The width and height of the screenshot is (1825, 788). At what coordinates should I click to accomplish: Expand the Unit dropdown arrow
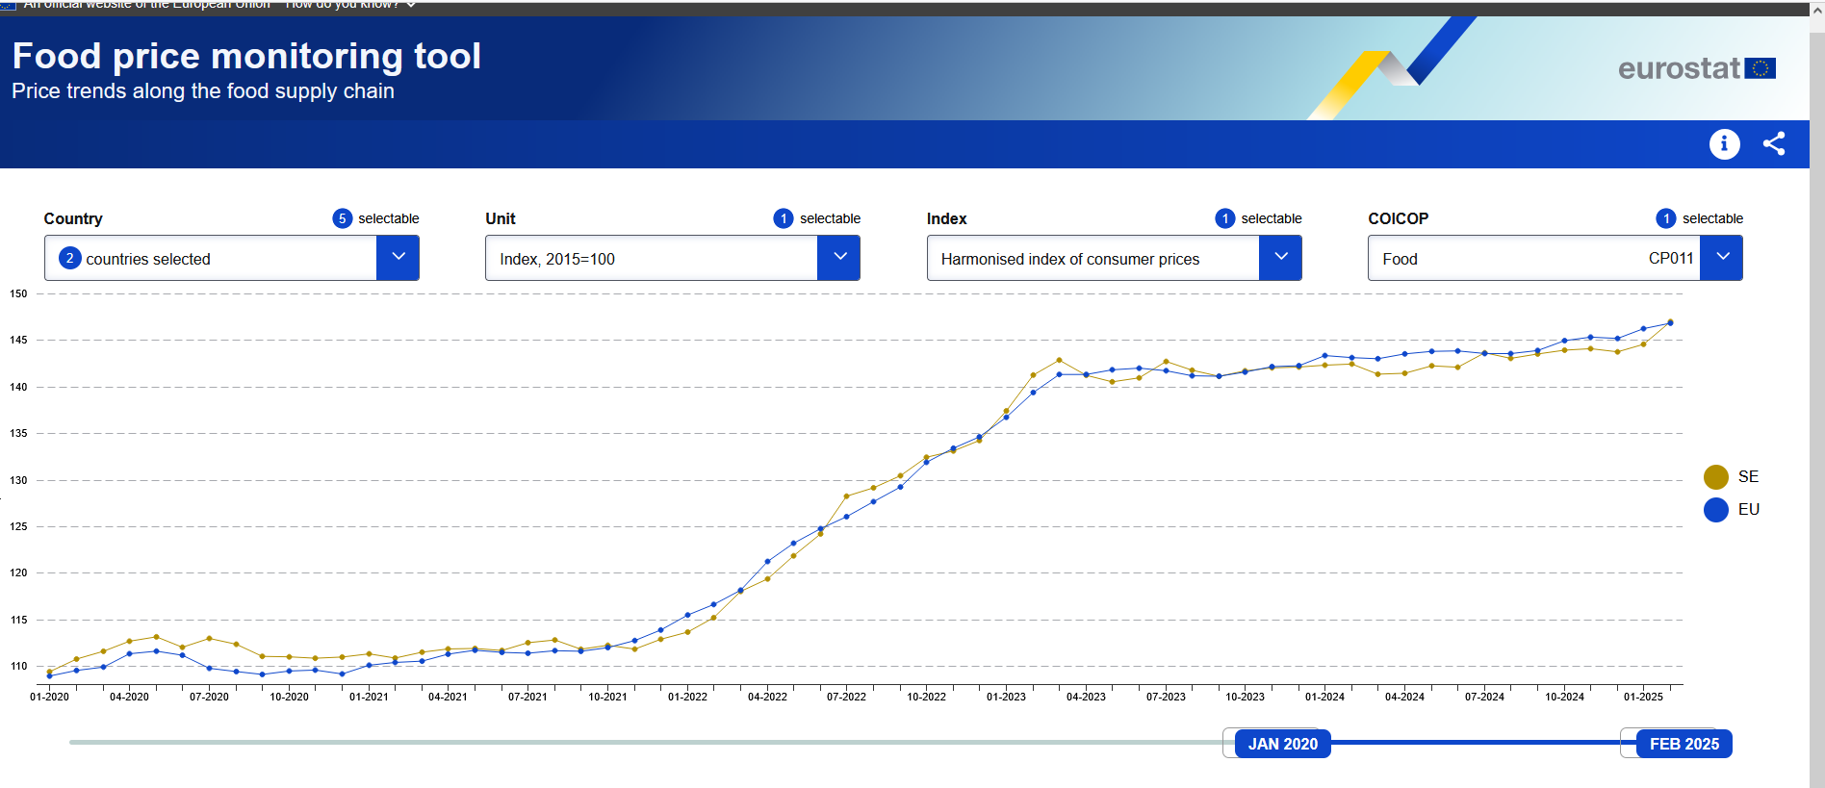[839, 258]
